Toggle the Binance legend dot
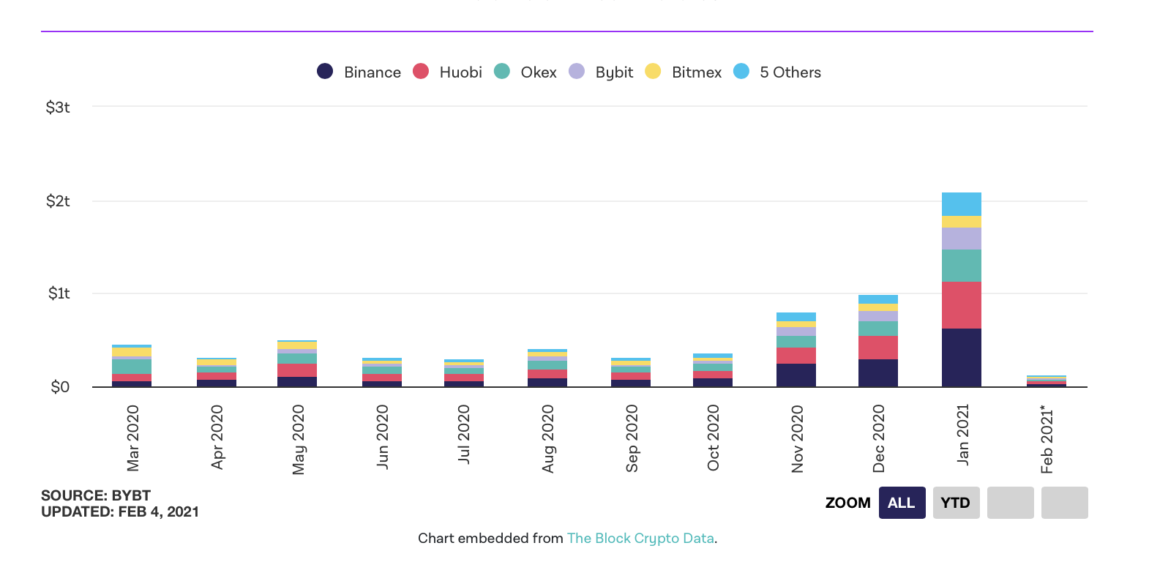Viewport: 1149px width, 562px height. 325,71
